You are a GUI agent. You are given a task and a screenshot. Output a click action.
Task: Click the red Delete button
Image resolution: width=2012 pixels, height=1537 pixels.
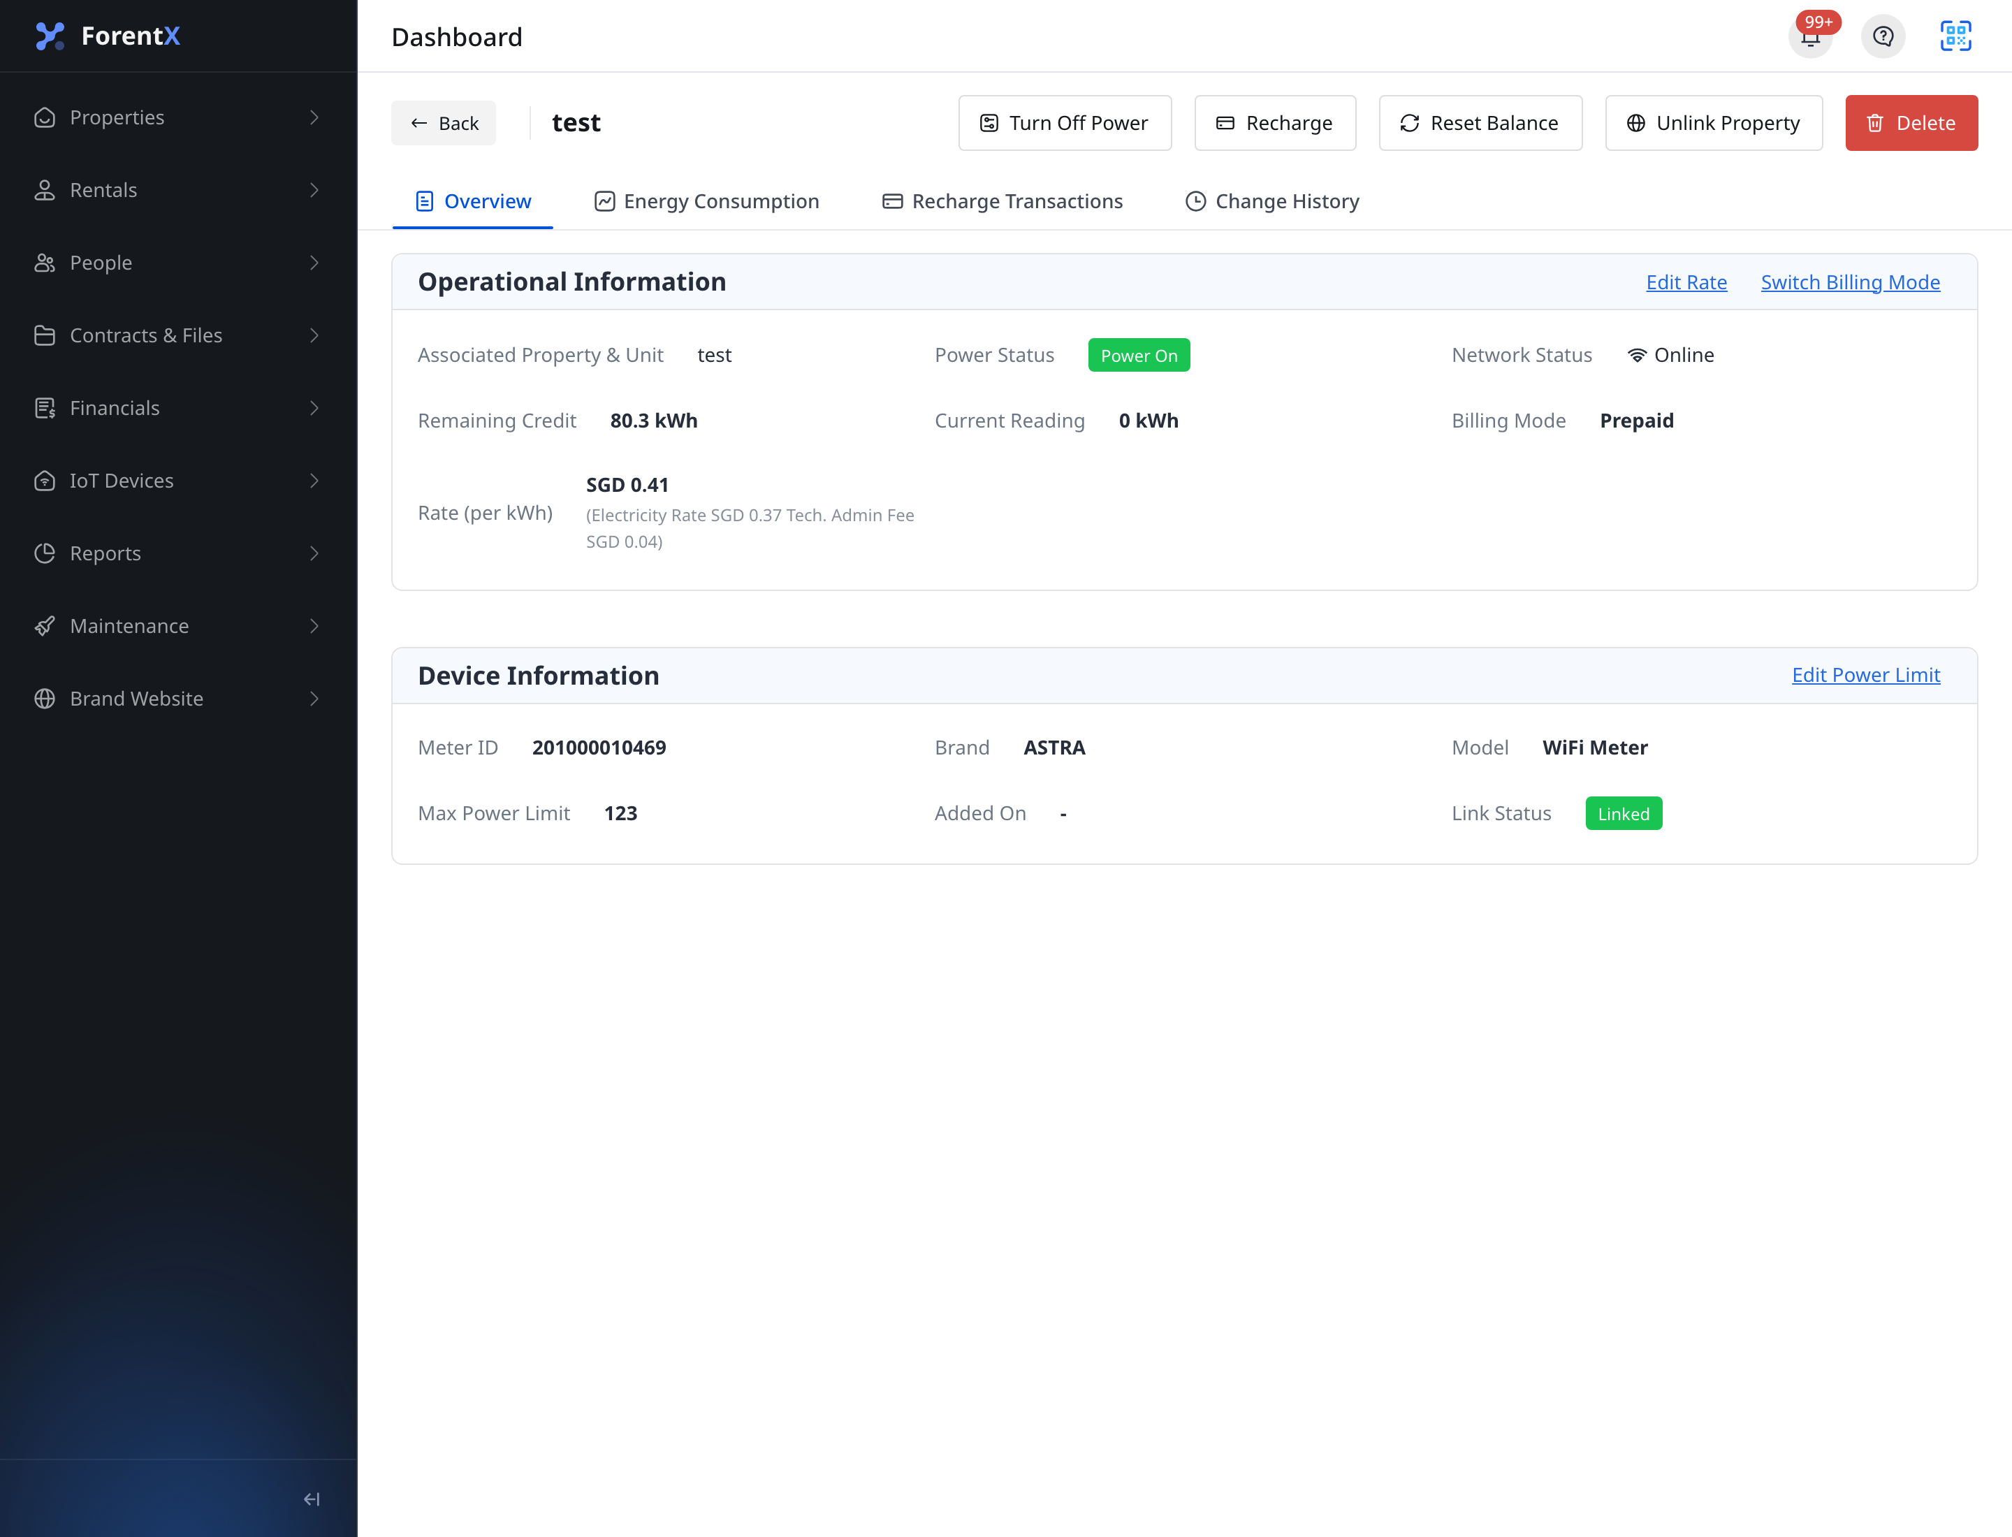(1911, 122)
